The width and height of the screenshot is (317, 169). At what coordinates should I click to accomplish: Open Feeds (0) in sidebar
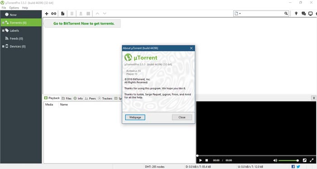pos(21,39)
